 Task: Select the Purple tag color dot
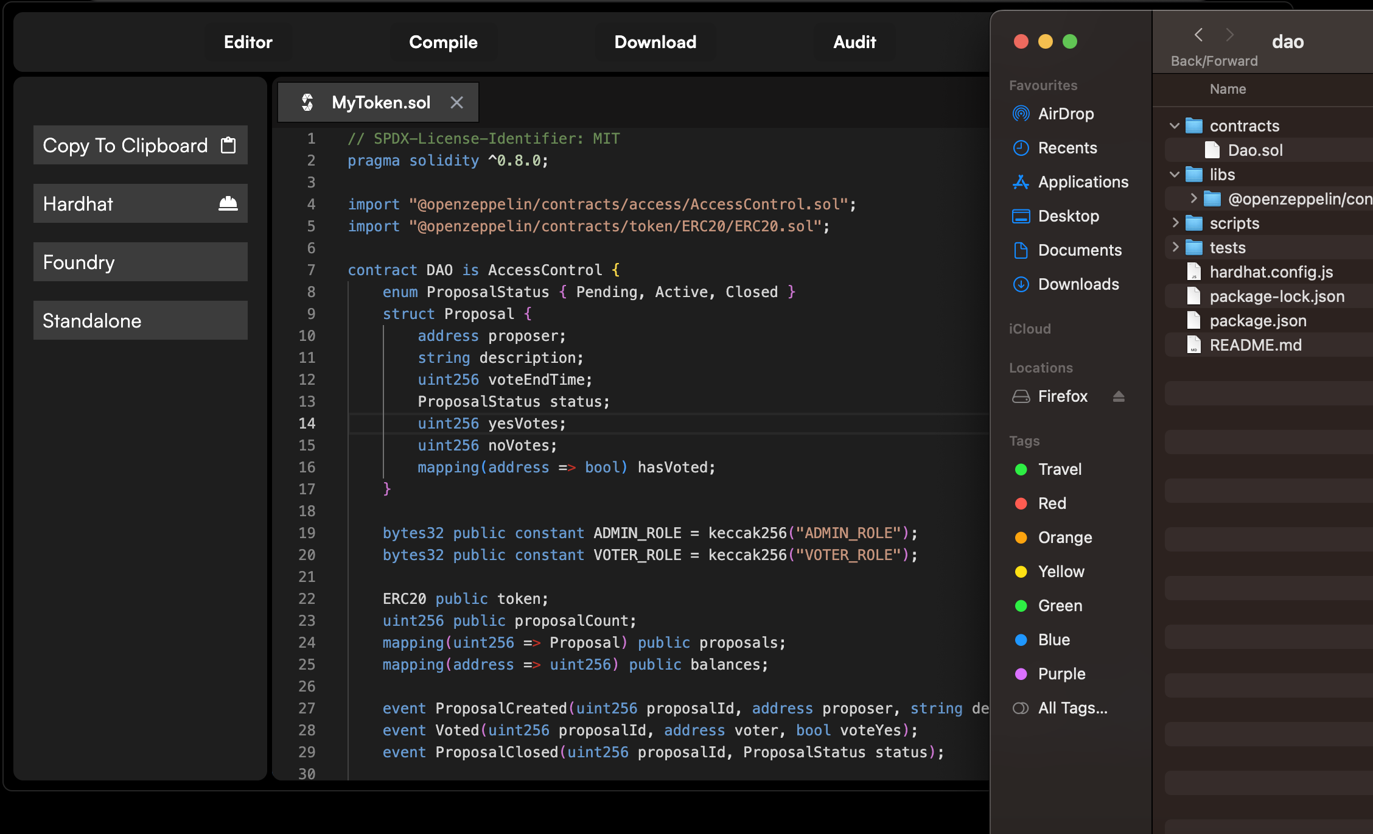coord(1021,674)
